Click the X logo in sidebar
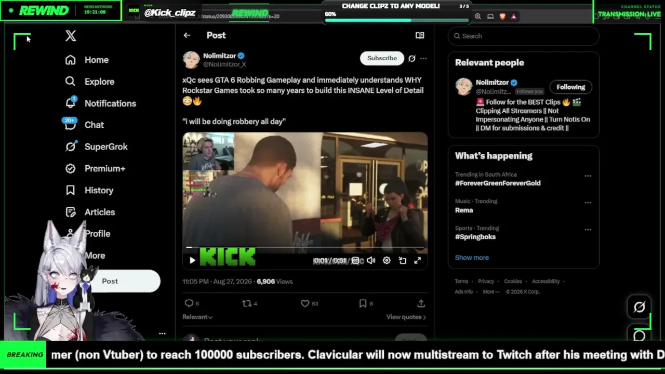 [x=71, y=36]
